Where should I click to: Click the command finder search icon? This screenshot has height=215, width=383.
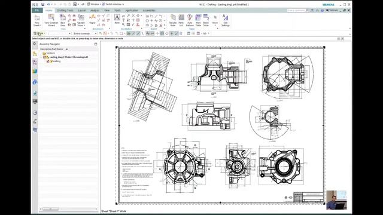point(307,10)
